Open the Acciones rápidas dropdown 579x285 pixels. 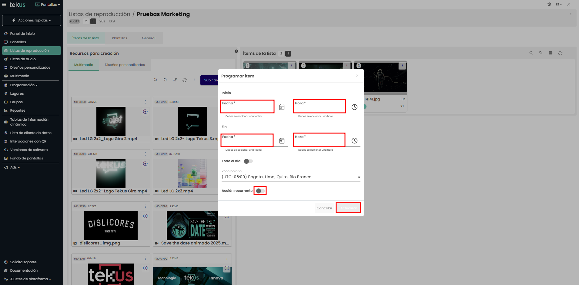click(32, 20)
